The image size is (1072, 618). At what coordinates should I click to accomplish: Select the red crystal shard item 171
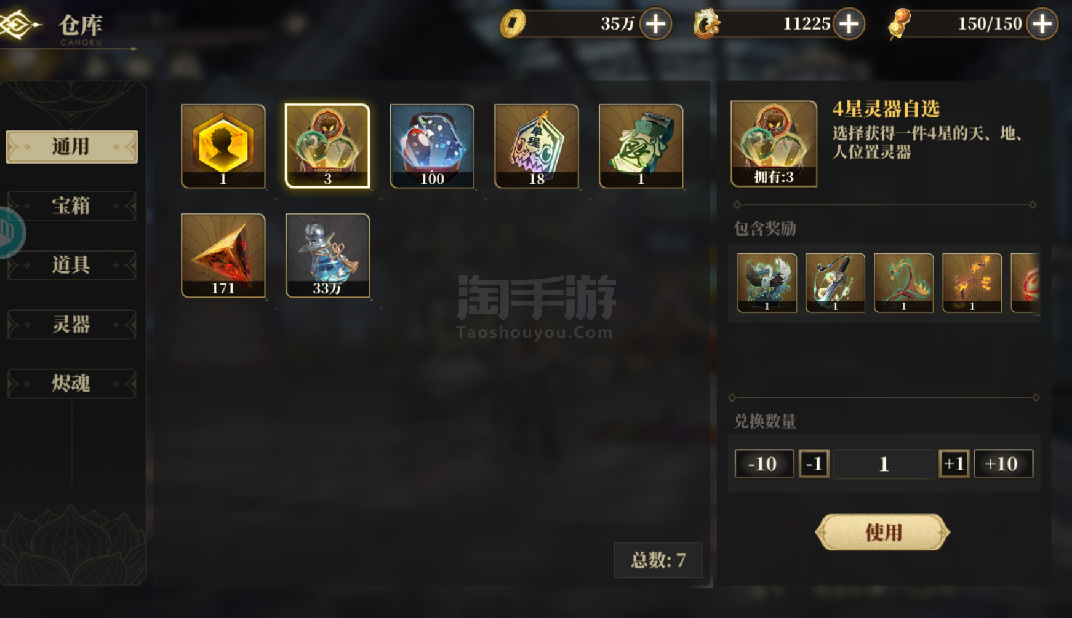(223, 255)
